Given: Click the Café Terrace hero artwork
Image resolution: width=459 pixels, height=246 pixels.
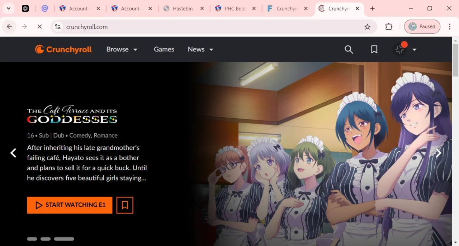Looking at the screenshot, I should (323, 154).
